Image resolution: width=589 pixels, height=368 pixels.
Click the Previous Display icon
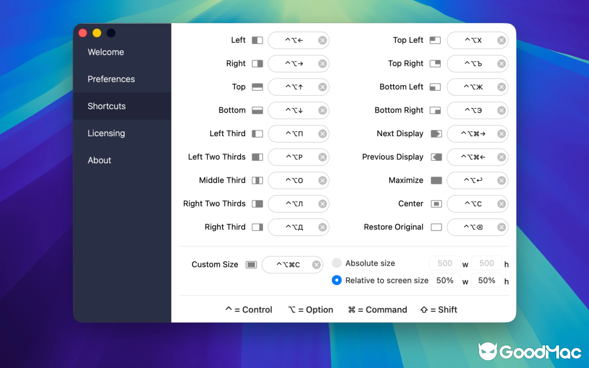point(435,157)
